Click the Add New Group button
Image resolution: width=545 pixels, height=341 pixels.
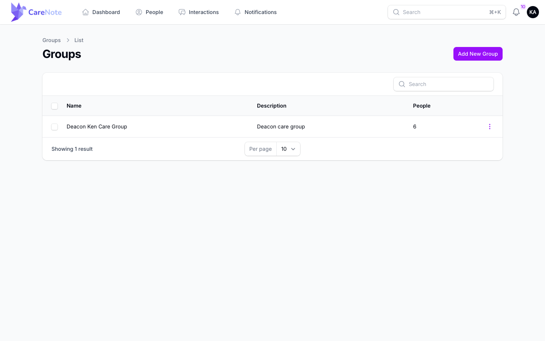pyautogui.click(x=478, y=54)
